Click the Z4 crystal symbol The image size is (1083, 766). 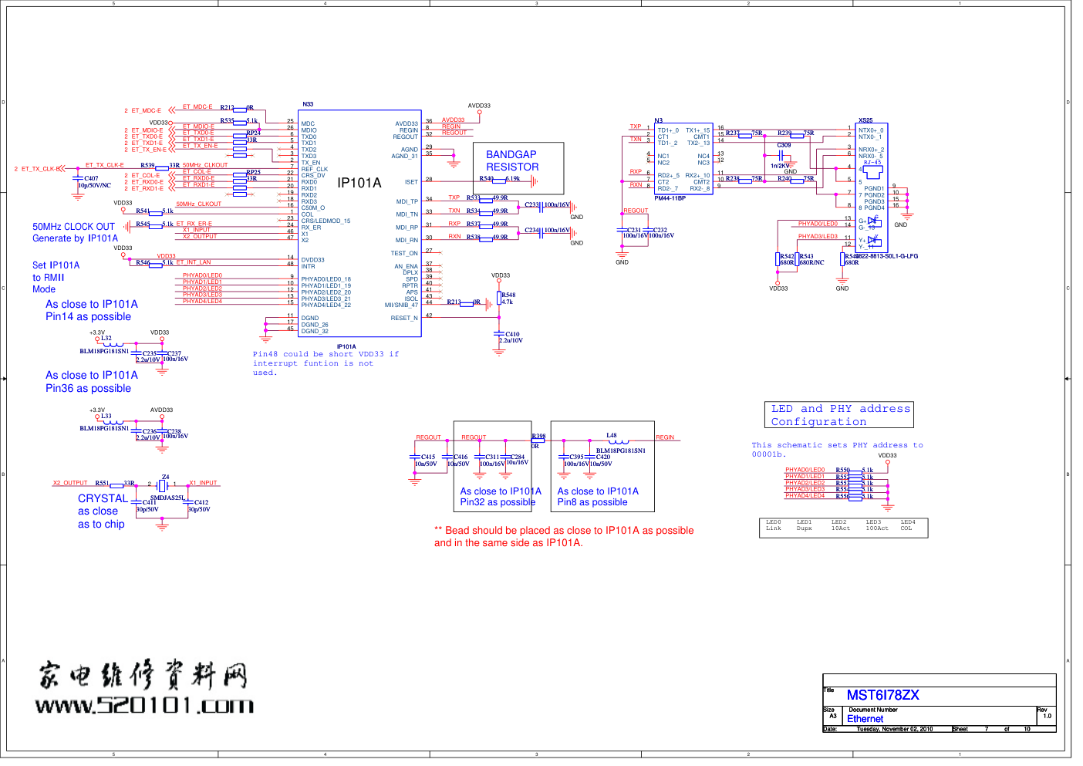[x=163, y=485]
